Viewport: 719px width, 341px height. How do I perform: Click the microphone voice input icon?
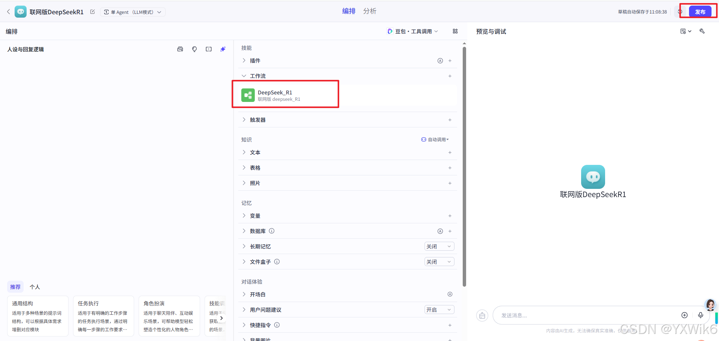tap(701, 315)
